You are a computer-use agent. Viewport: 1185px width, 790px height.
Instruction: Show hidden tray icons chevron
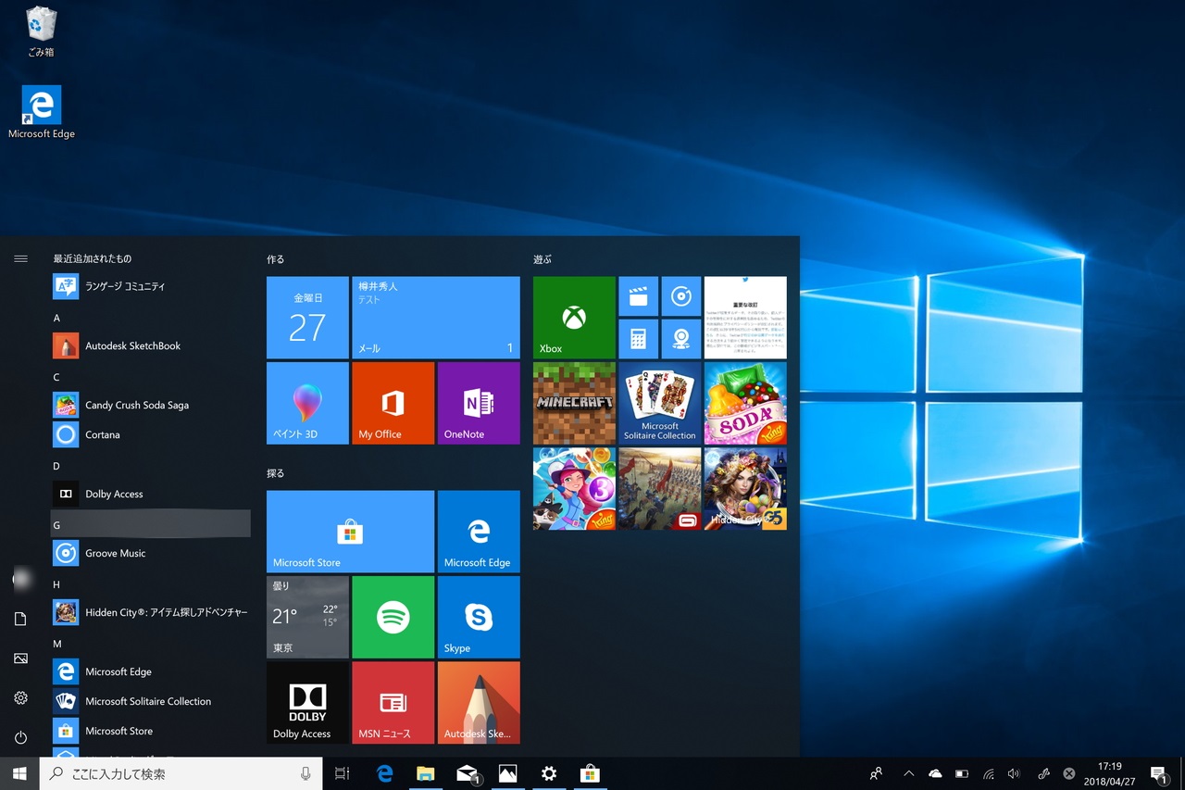tap(908, 773)
